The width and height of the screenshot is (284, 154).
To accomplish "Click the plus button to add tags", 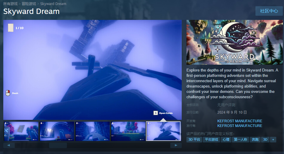I will click(x=273, y=139).
